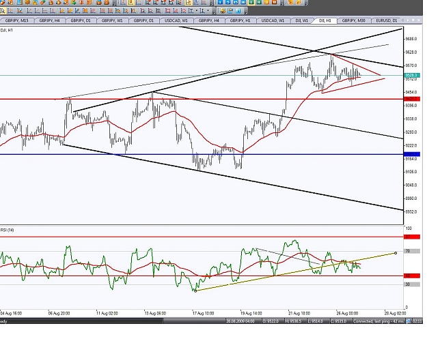Toggle the highlighted candlestick chart style
The image size is (427, 341).
click(x=130, y=3)
